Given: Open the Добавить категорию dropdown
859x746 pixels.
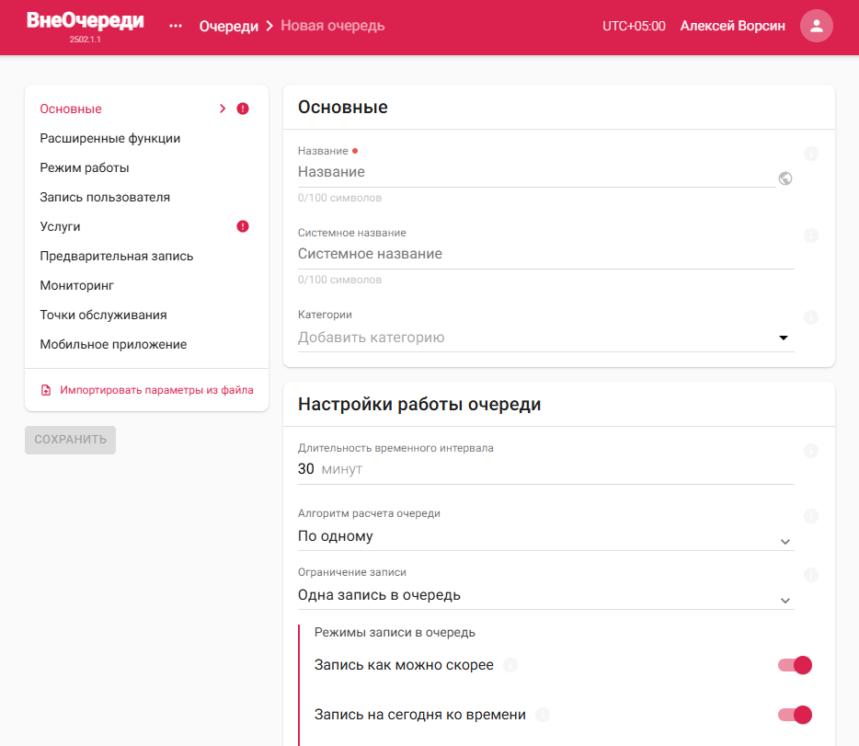Looking at the screenshot, I should pyautogui.click(x=546, y=338).
